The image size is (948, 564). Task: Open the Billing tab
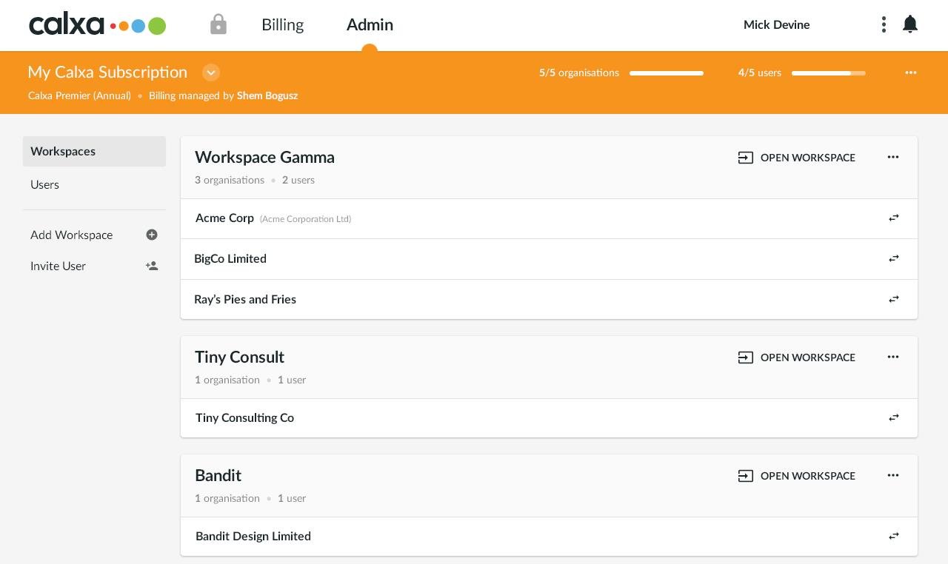282,24
